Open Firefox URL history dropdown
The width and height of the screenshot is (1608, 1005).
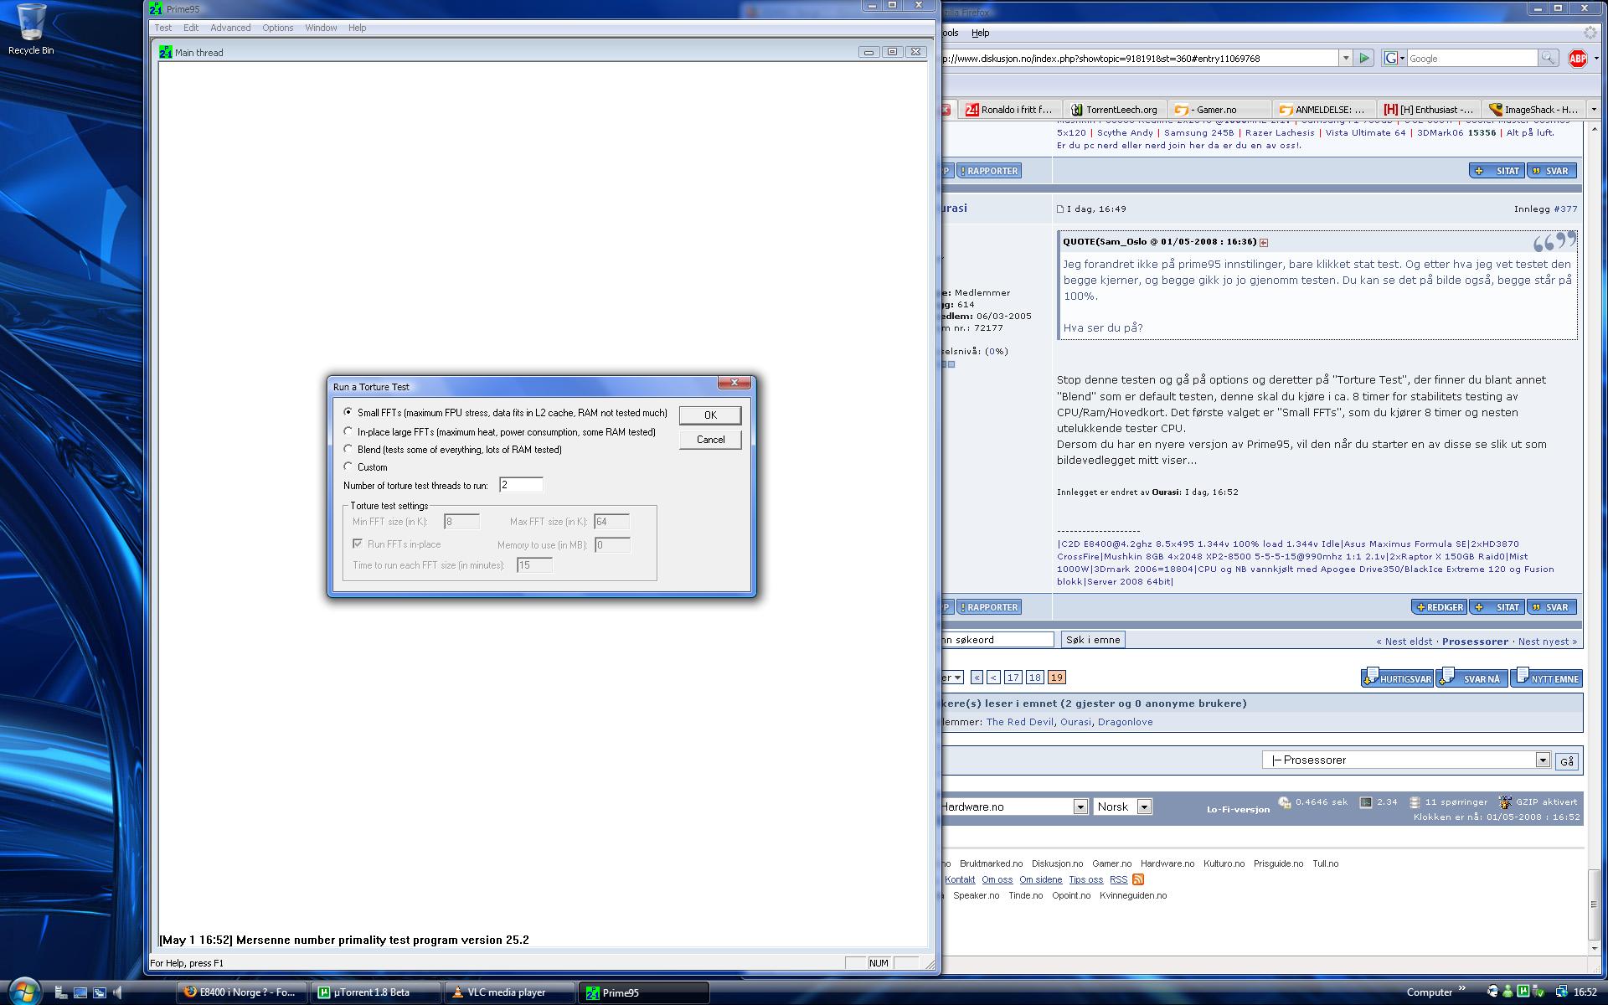coord(1346,58)
